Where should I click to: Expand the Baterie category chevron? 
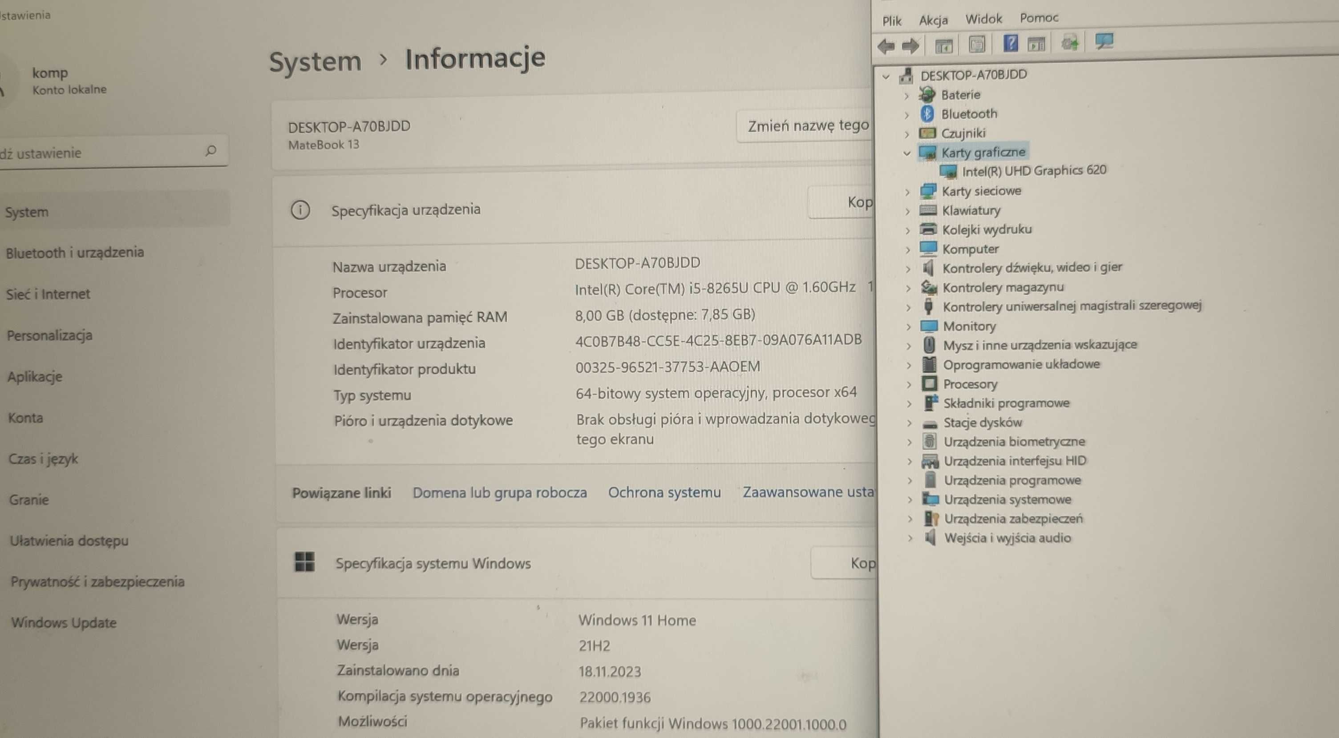point(906,96)
